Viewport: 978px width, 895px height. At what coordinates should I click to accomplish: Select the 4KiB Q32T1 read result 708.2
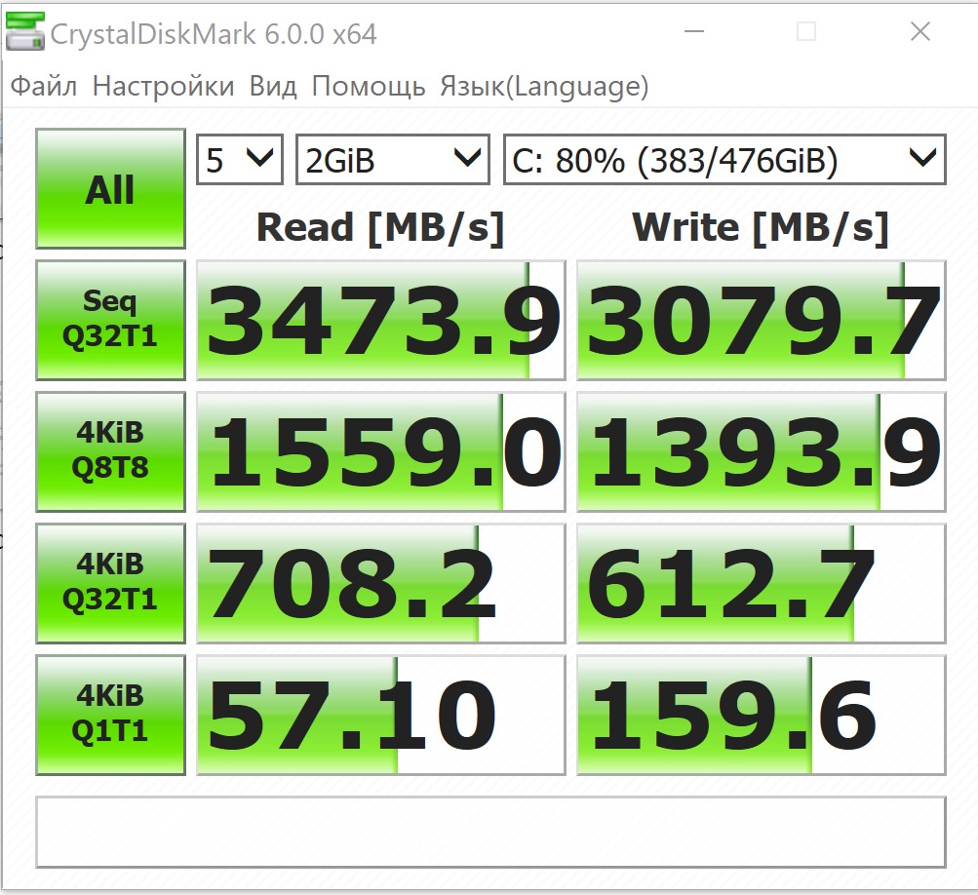pos(381,583)
